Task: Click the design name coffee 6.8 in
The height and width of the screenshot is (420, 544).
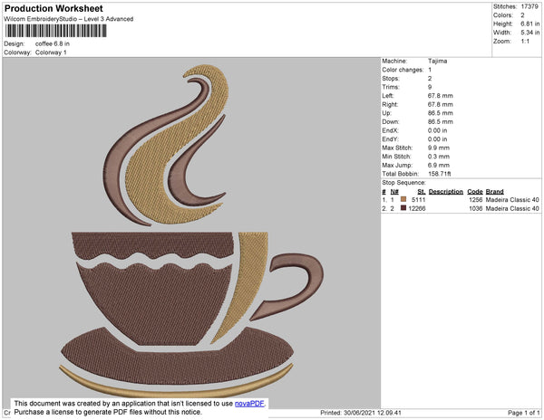Action: click(x=53, y=43)
